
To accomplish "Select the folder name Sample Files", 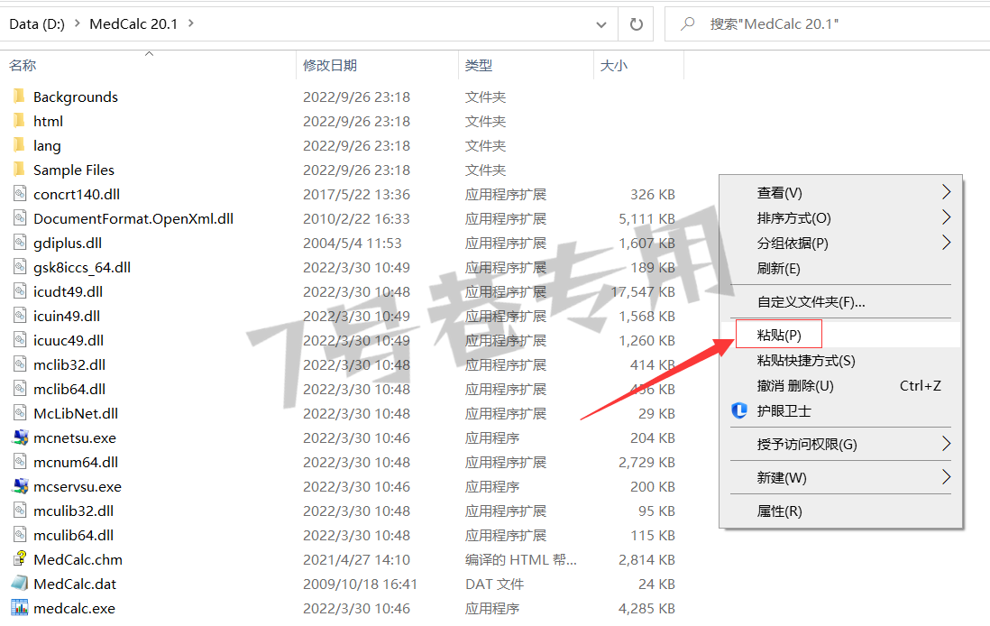I will point(74,170).
